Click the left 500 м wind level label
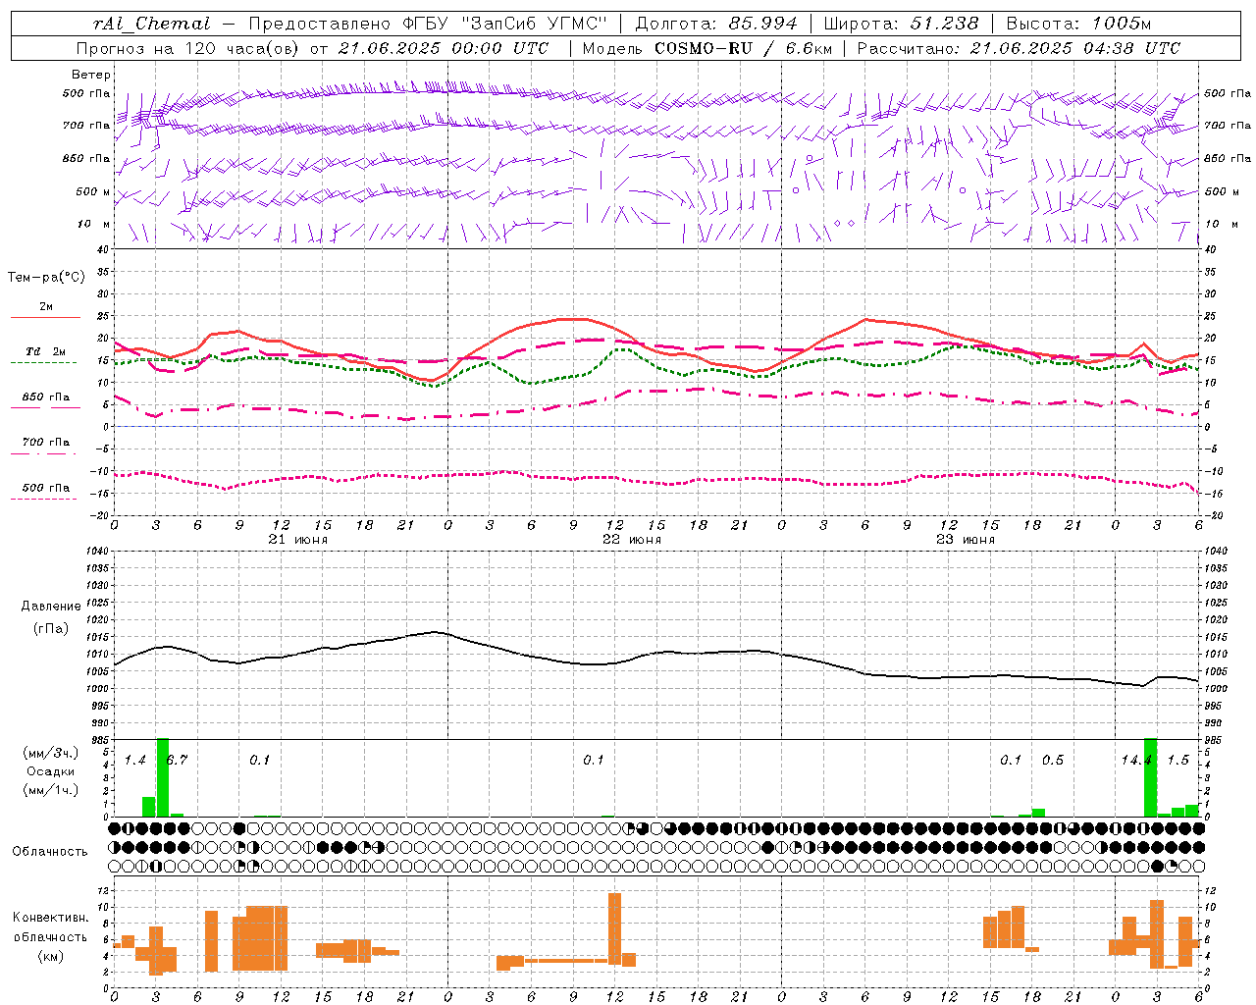The image size is (1256, 1005). pos(93,191)
